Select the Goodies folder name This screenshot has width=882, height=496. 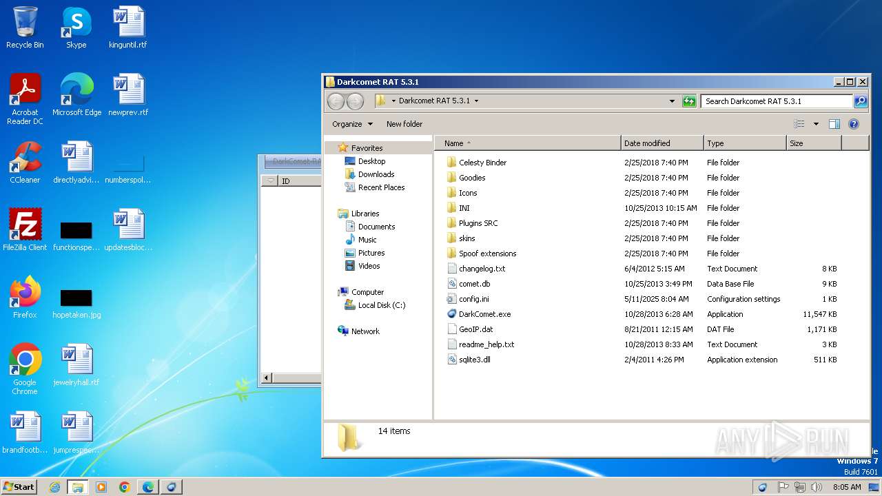click(472, 178)
